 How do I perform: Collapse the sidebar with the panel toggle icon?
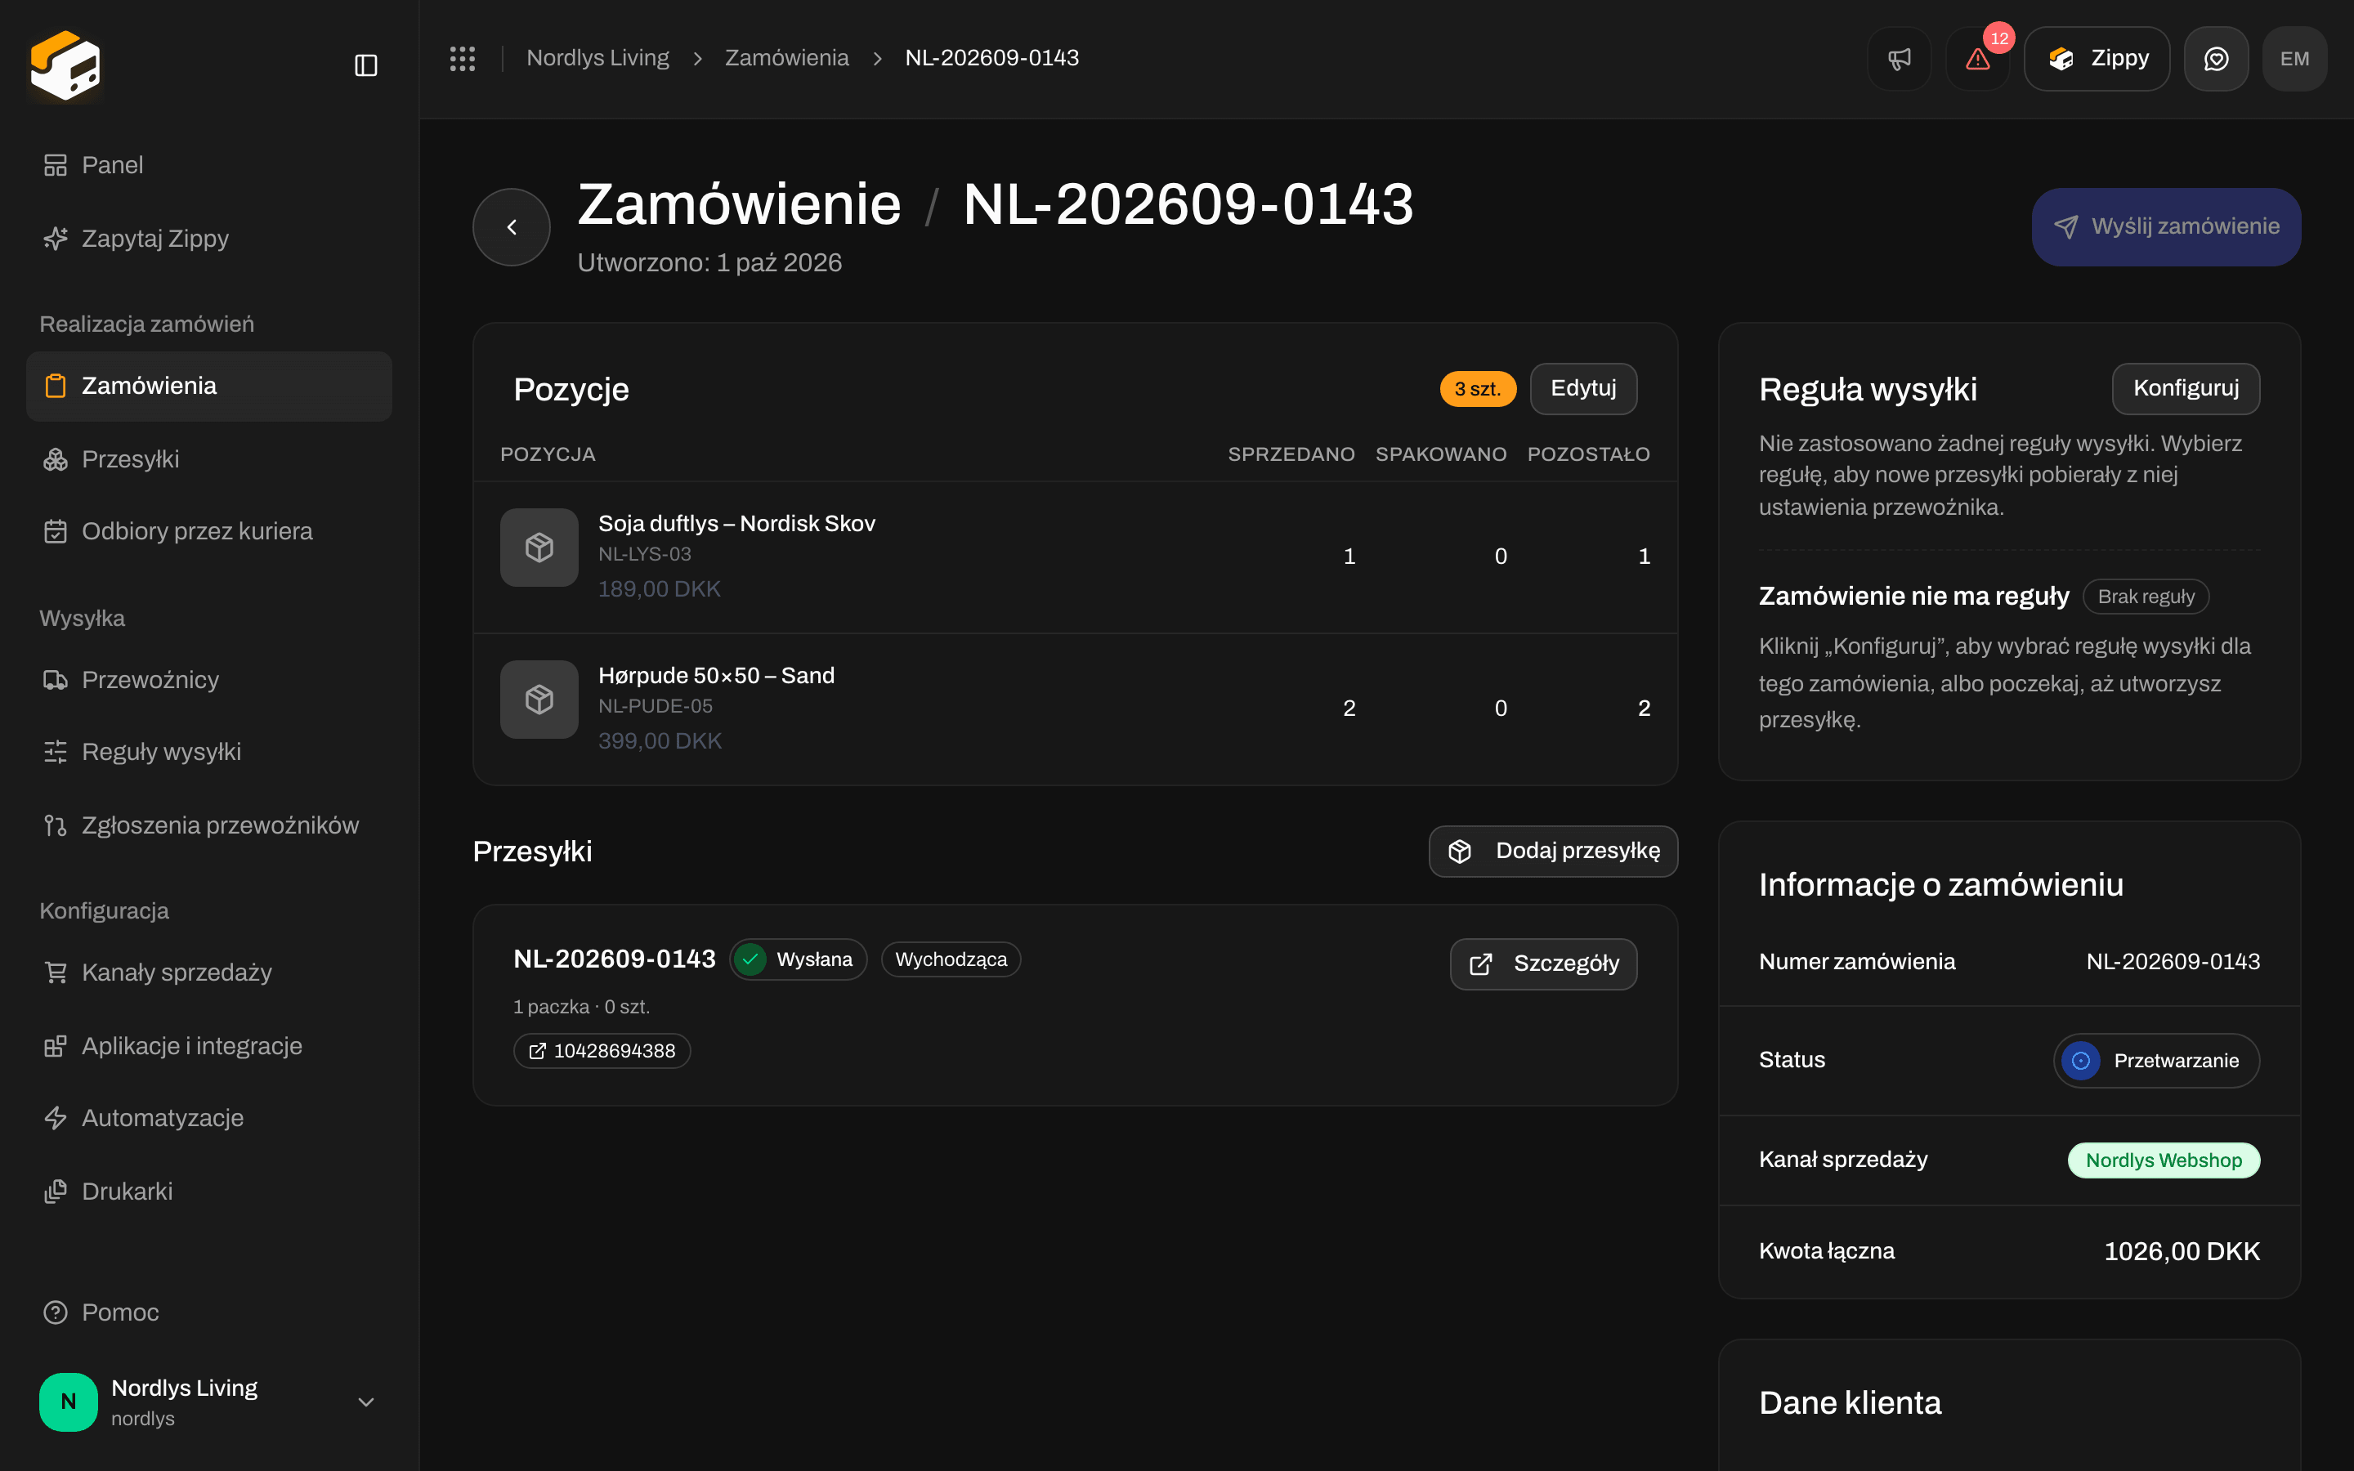(x=365, y=65)
